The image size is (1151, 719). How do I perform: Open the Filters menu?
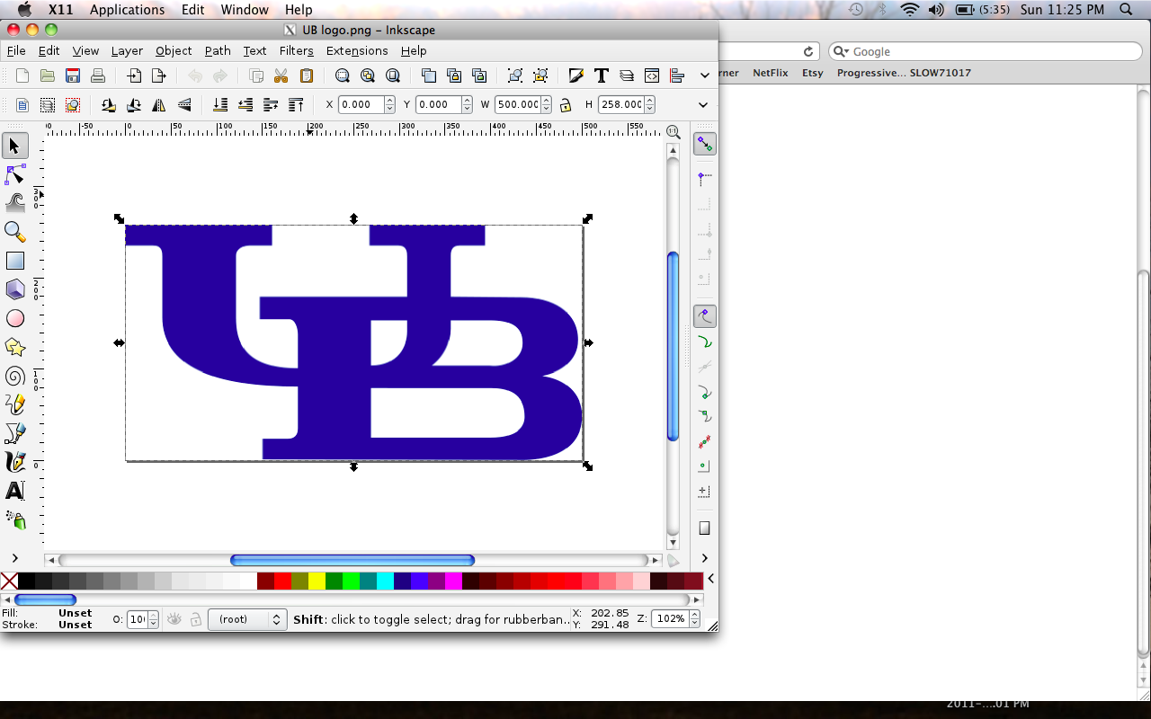(x=296, y=51)
